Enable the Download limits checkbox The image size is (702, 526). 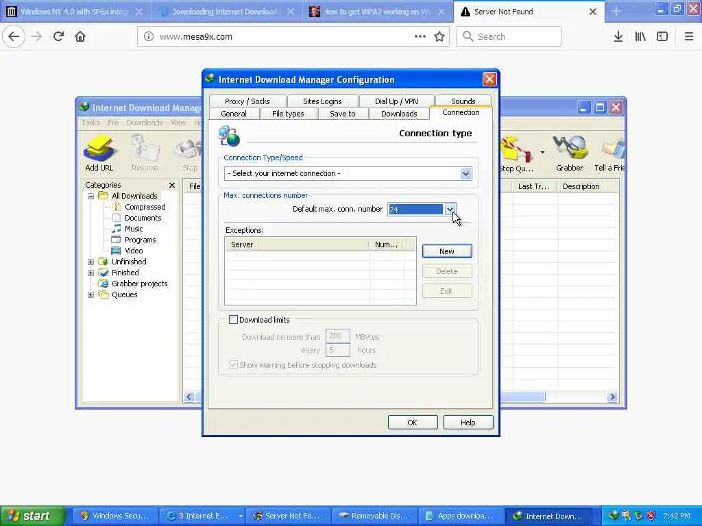pyautogui.click(x=233, y=319)
